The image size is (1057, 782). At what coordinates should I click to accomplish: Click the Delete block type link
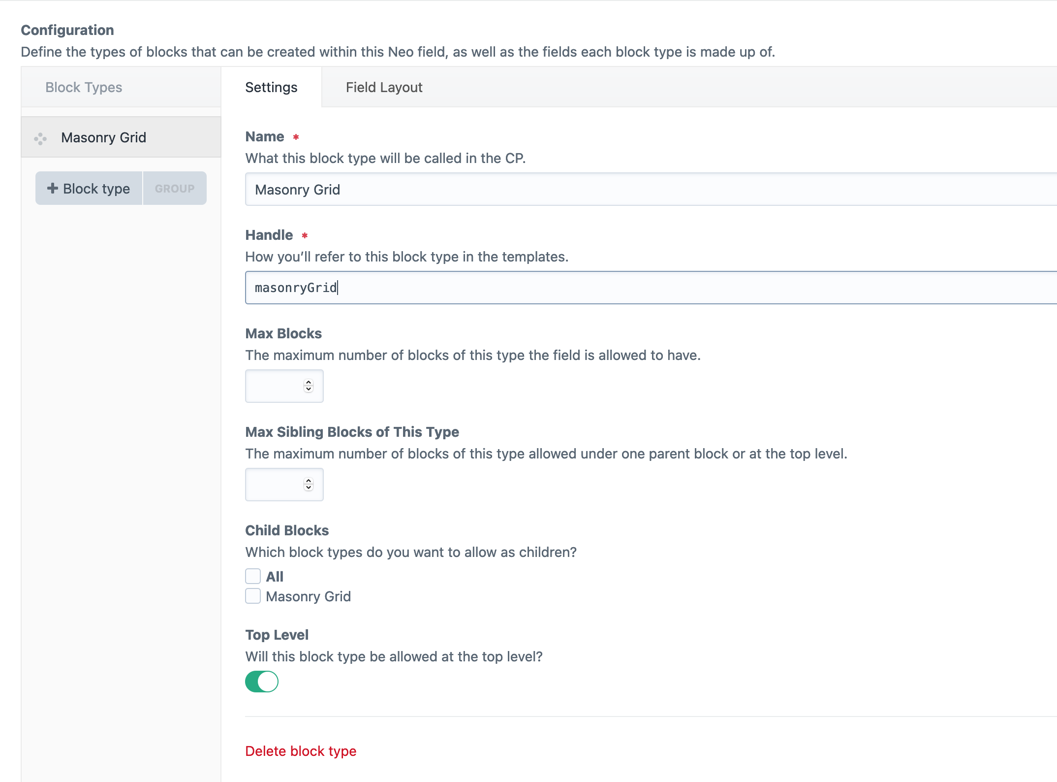pyautogui.click(x=301, y=751)
